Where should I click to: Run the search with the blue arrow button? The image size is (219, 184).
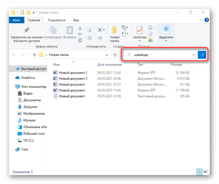(202, 55)
